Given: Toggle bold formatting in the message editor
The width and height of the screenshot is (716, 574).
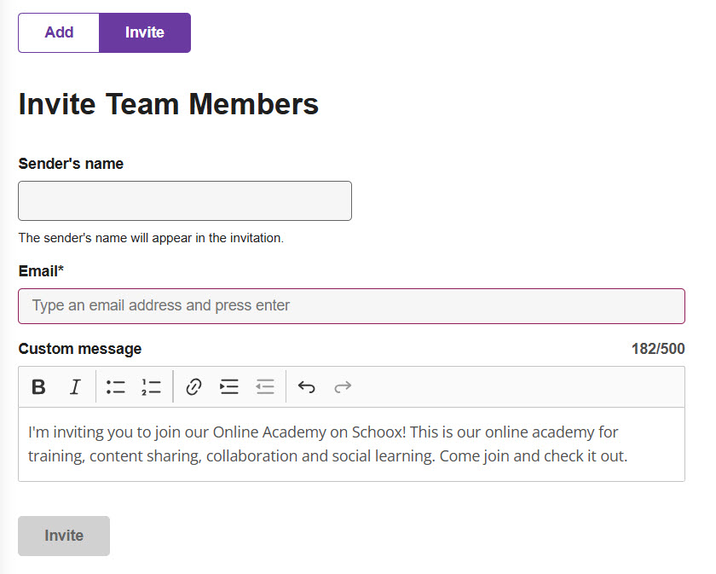Looking at the screenshot, I should [x=38, y=387].
